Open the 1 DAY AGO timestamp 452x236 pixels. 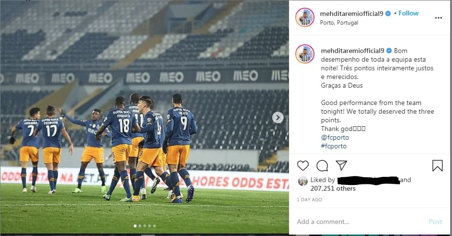pos(309,199)
